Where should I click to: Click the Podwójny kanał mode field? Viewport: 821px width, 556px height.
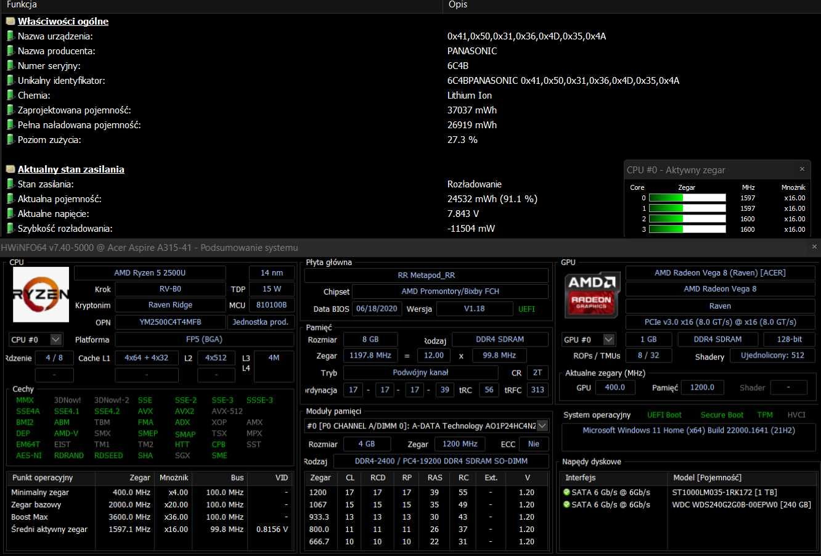[x=420, y=373]
